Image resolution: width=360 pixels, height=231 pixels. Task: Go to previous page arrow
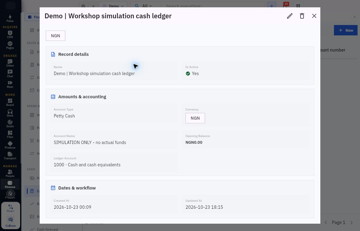click(x=326, y=222)
